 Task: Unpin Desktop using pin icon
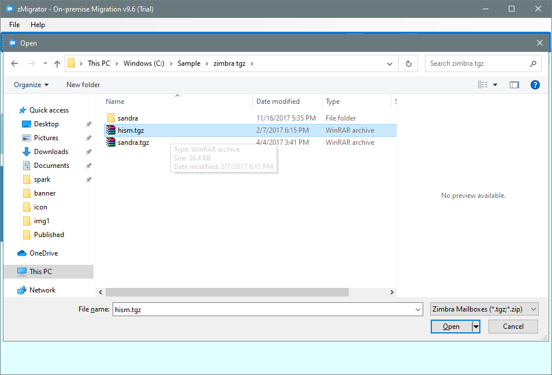point(89,124)
